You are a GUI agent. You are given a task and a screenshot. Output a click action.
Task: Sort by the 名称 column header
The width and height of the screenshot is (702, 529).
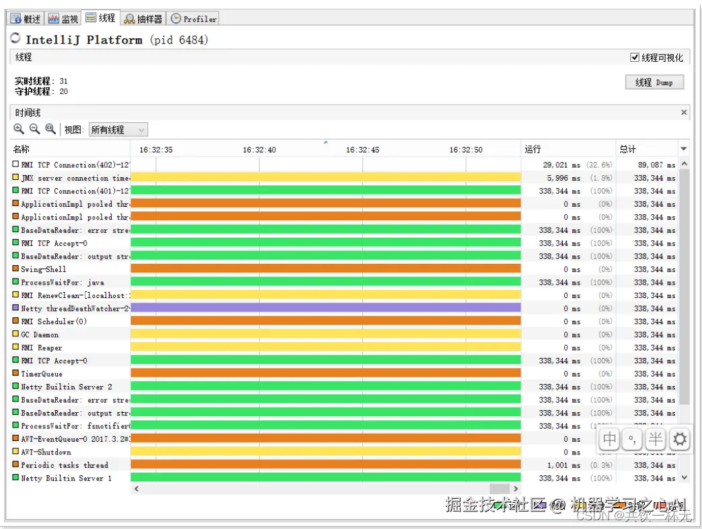pyautogui.click(x=70, y=149)
